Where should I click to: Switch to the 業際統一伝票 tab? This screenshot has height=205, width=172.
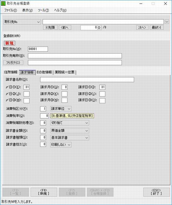click(65, 72)
